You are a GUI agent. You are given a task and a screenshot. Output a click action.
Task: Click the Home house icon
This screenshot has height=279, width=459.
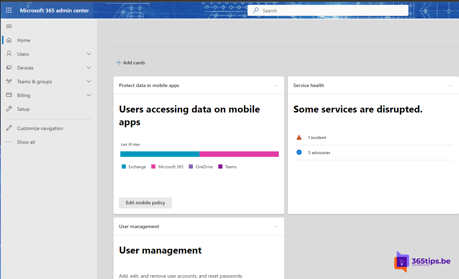9,40
